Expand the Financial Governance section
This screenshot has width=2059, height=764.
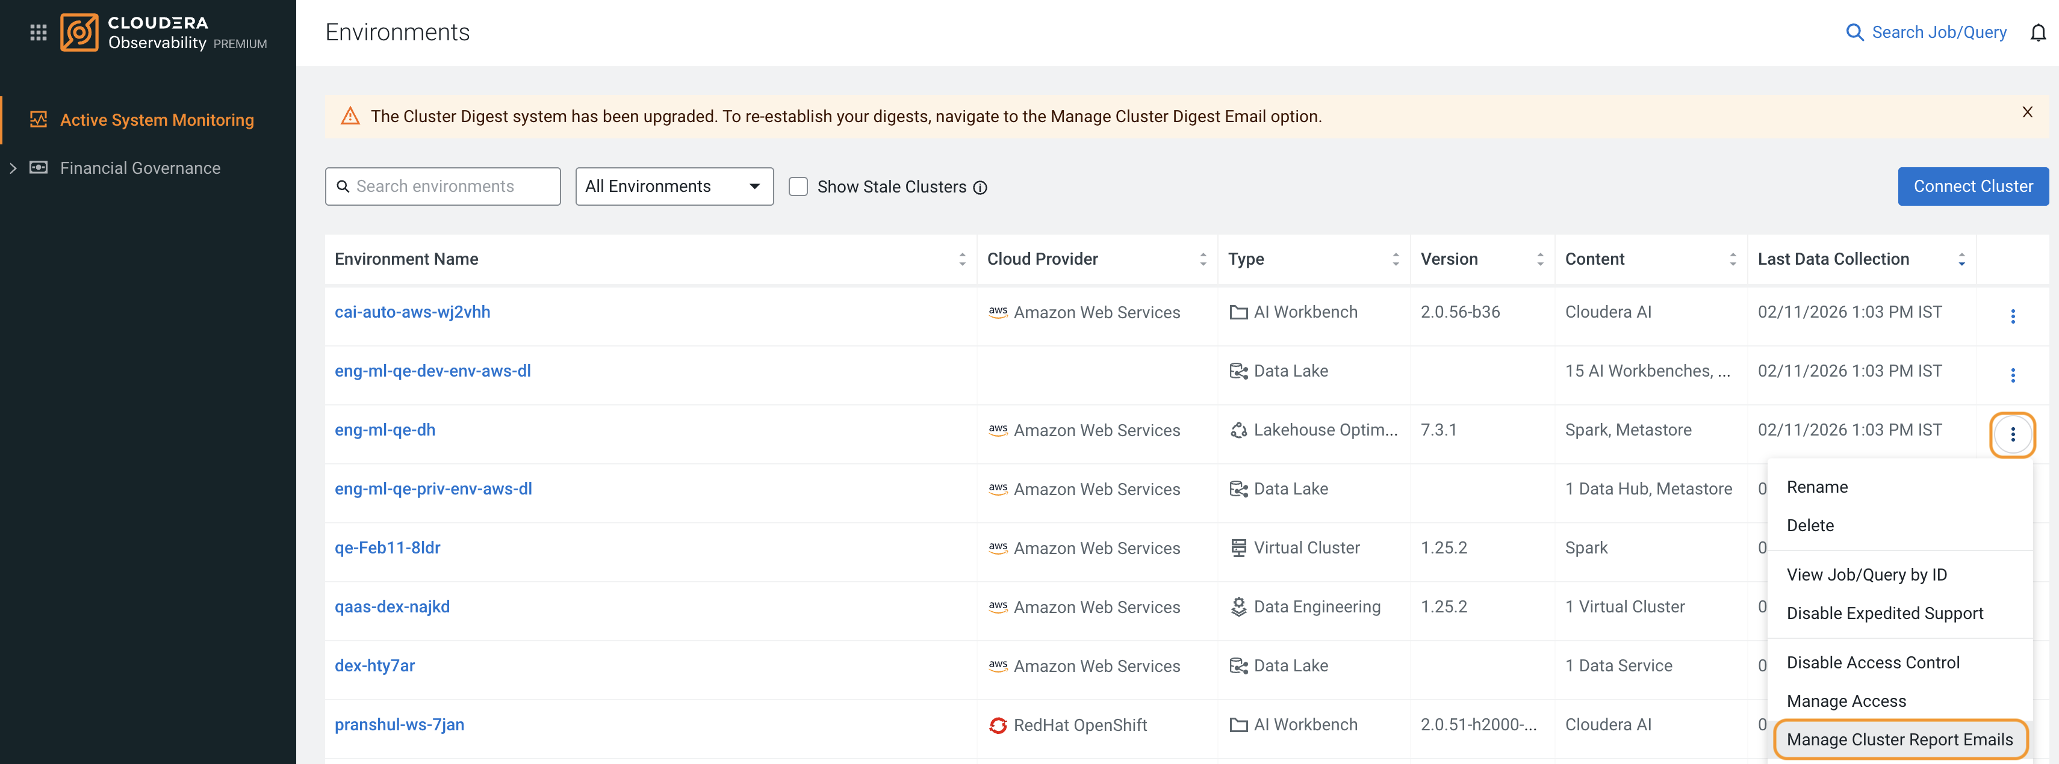tap(13, 168)
